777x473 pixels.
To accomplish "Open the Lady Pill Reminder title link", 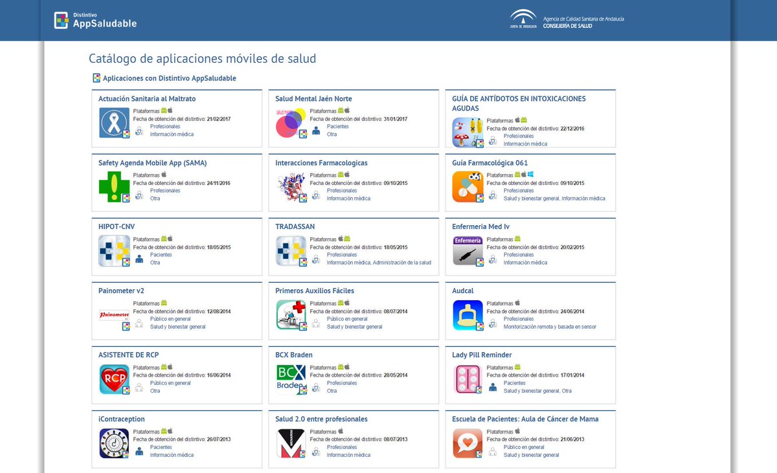I will 482,355.
